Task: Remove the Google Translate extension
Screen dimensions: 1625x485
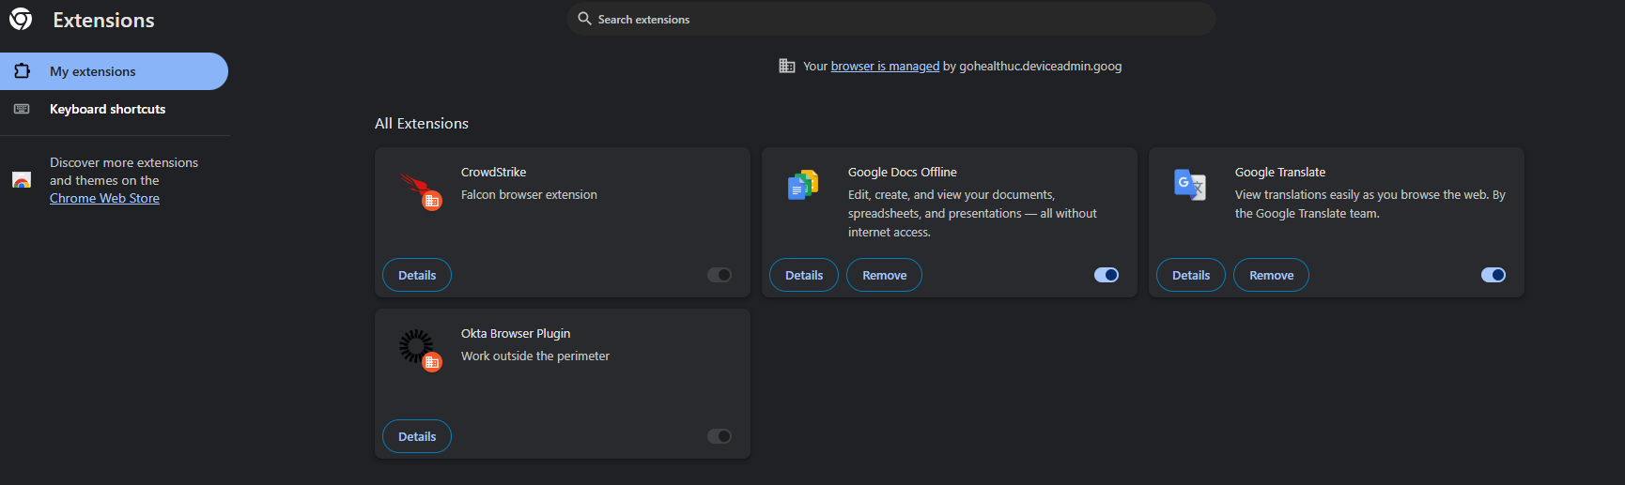Action: (x=1271, y=275)
